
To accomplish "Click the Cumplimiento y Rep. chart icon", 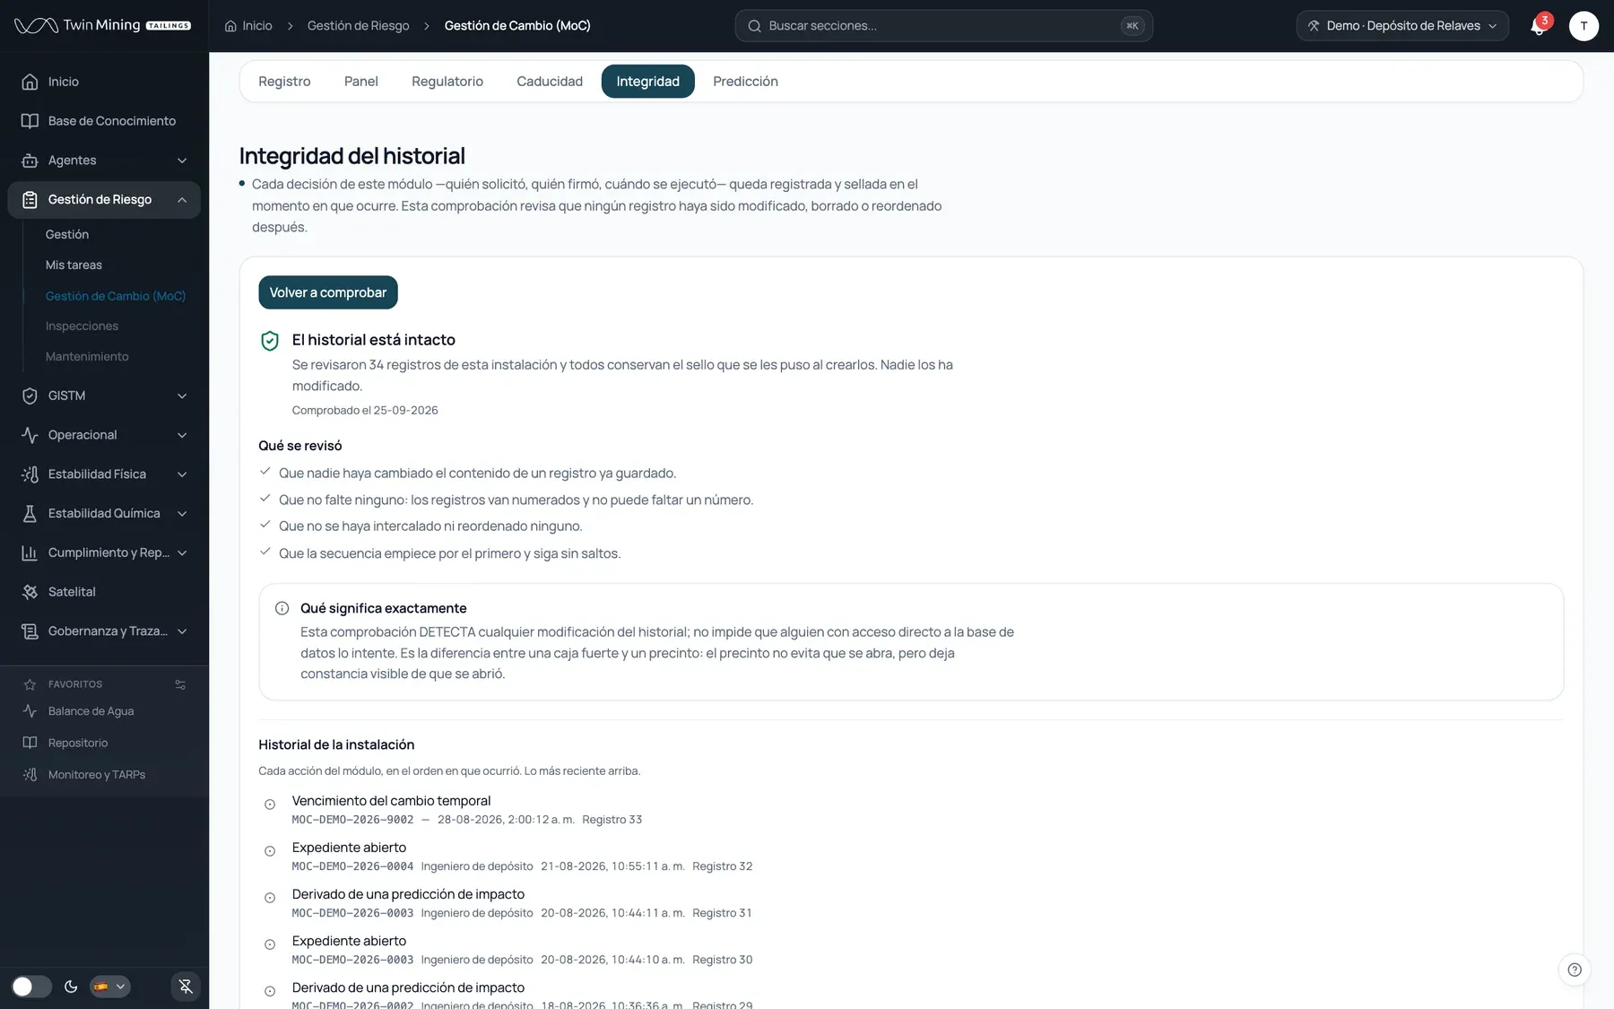I will (x=30, y=553).
